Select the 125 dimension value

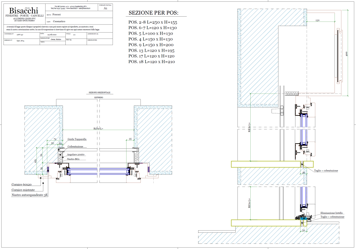tap(35, 161)
